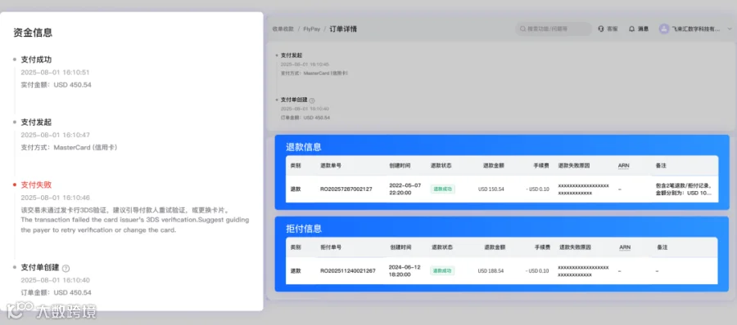Go to 收单收款 breadcrumb
Viewport: 737px width, 325px height.
[283, 29]
